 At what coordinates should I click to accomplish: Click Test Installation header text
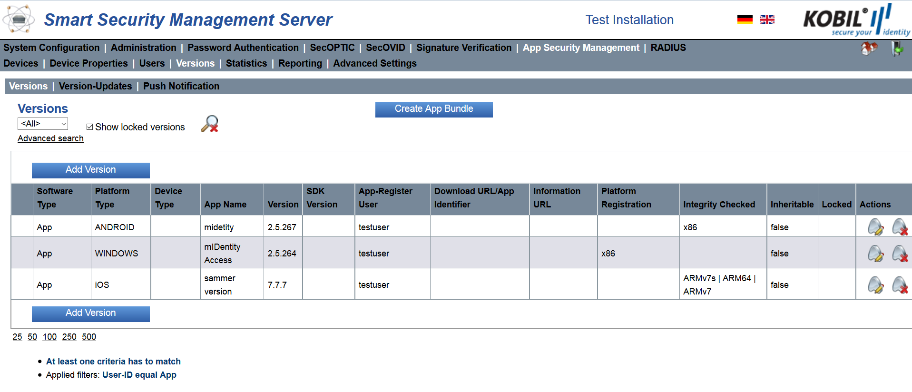629,20
